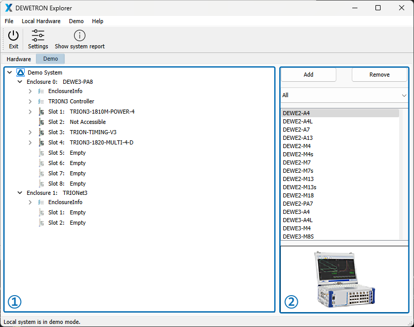414x327 pixels.
Task: Click the TRION3 Controller list icon
Action: point(41,101)
